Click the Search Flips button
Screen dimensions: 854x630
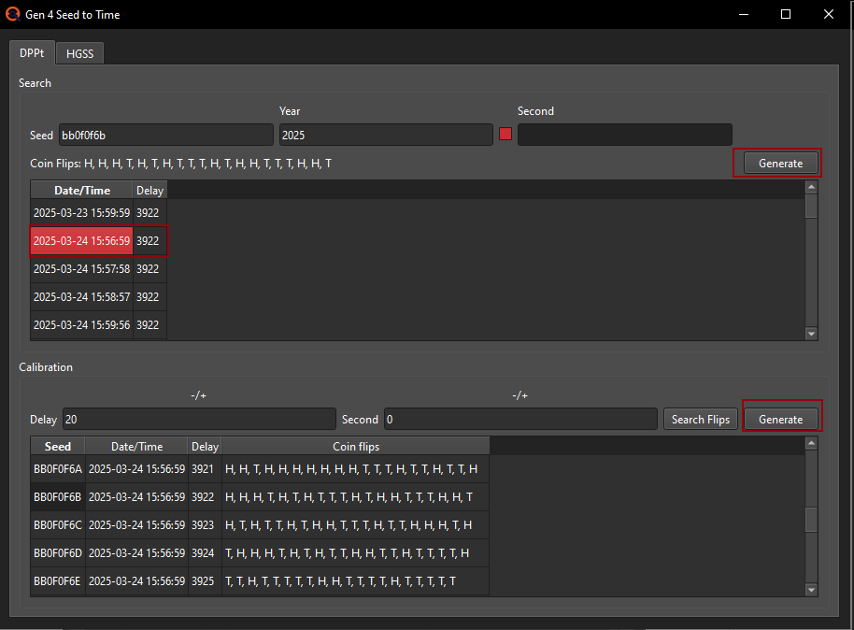click(701, 419)
